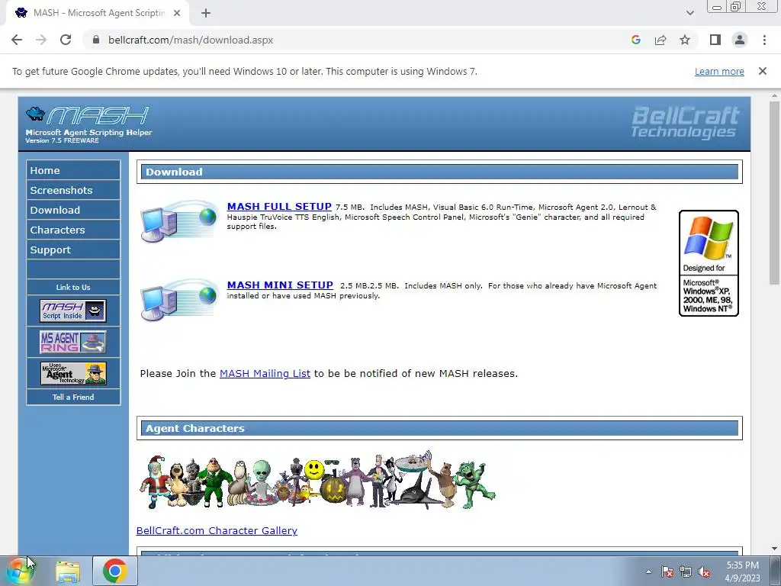Click the muted volume tray icon
Screen dimensions: 781x586
point(704,572)
